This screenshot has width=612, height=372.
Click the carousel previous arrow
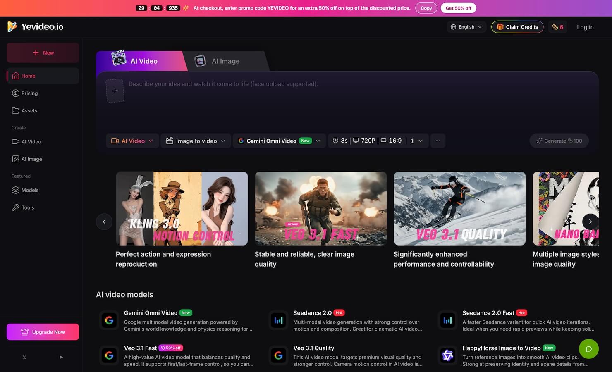tap(104, 222)
